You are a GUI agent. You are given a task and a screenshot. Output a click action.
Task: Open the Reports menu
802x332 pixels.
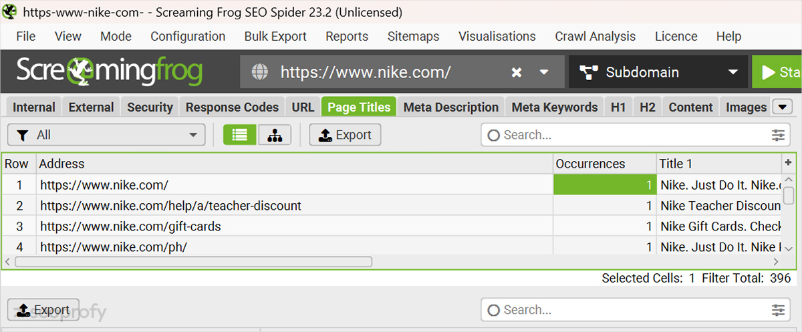coord(347,37)
